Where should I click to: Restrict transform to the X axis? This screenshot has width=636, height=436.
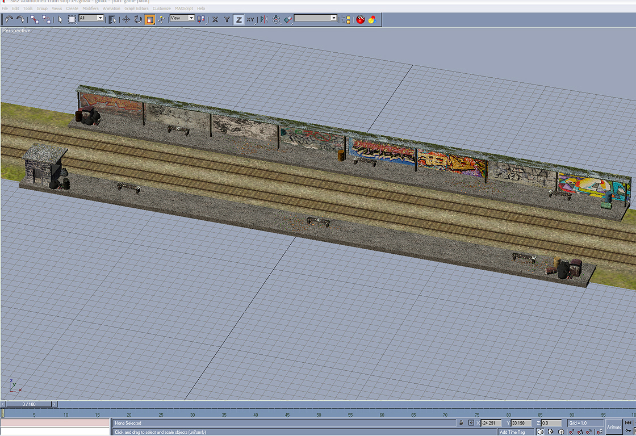(x=215, y=19)
